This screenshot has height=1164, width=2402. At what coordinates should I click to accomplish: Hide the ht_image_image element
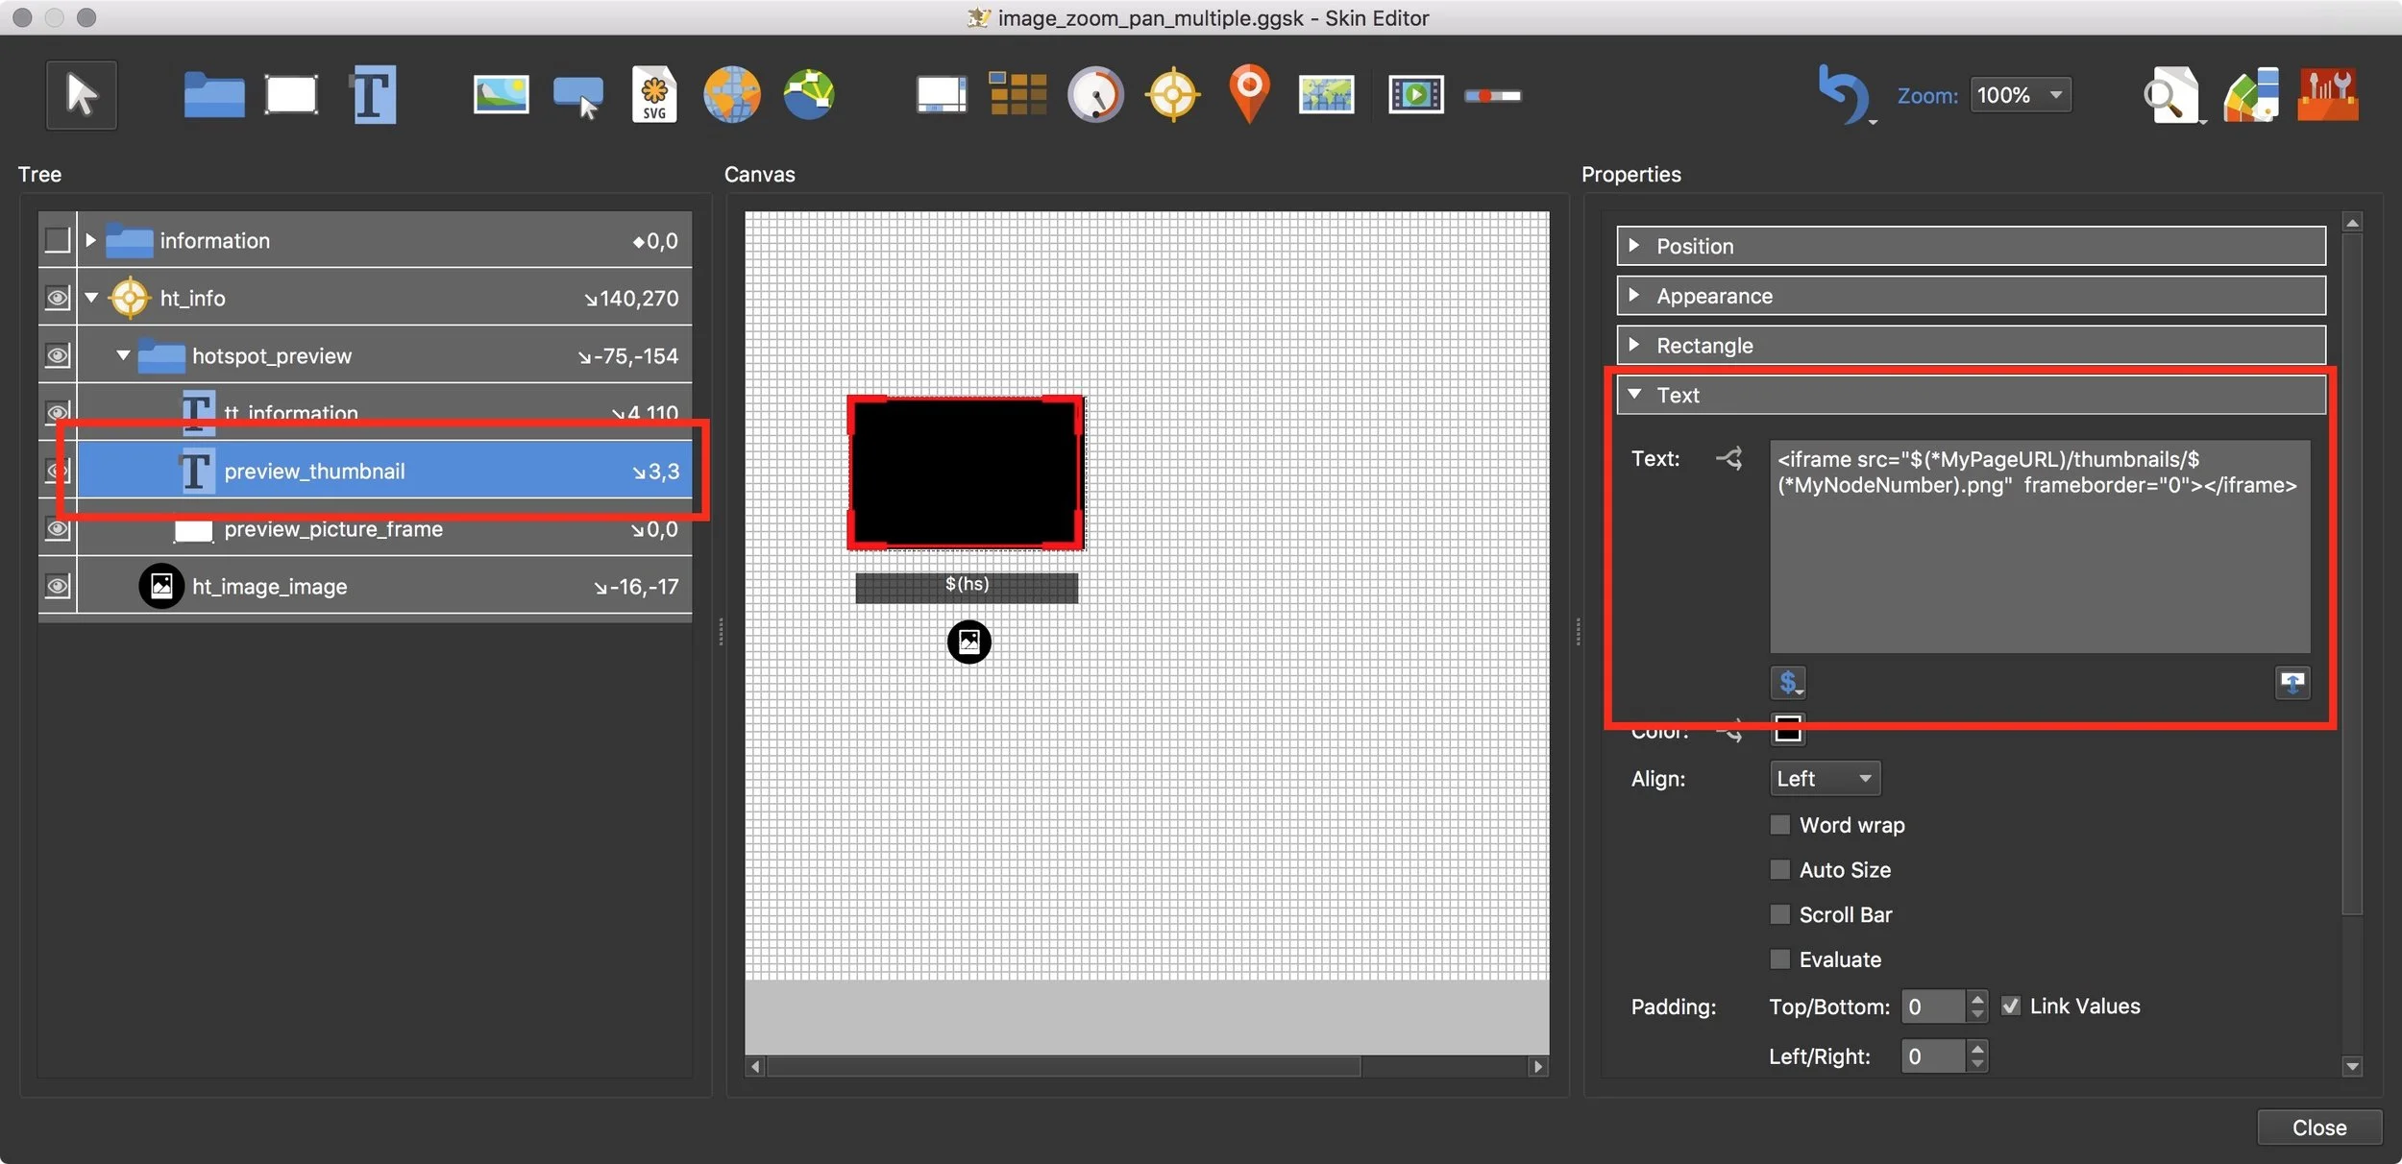(x=58, y=586)
